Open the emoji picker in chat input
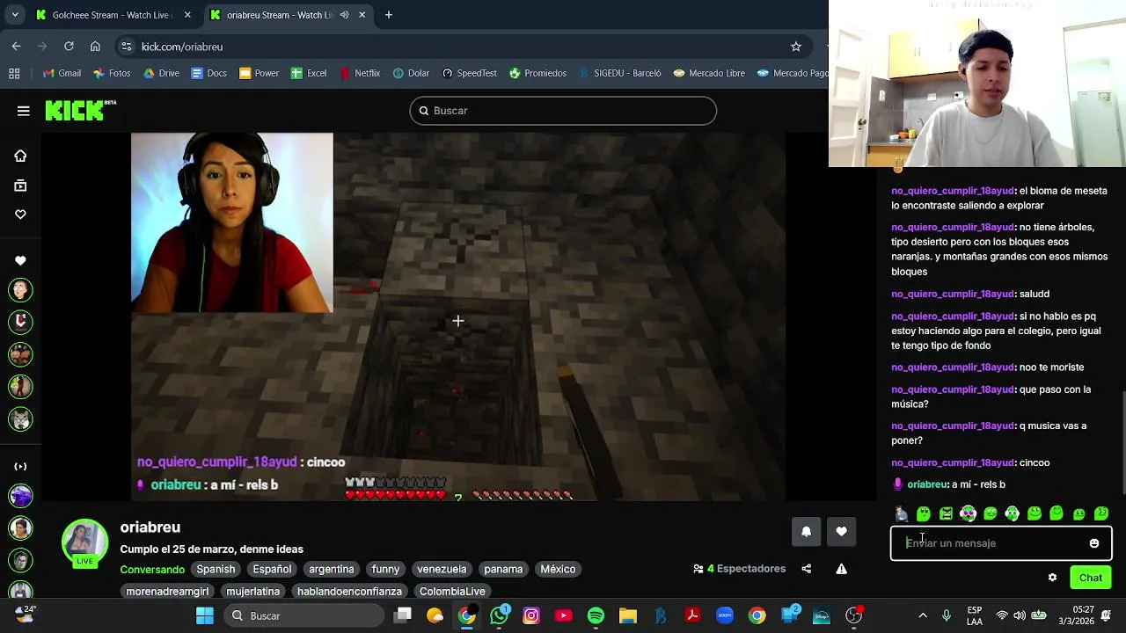 [1094, 543]
